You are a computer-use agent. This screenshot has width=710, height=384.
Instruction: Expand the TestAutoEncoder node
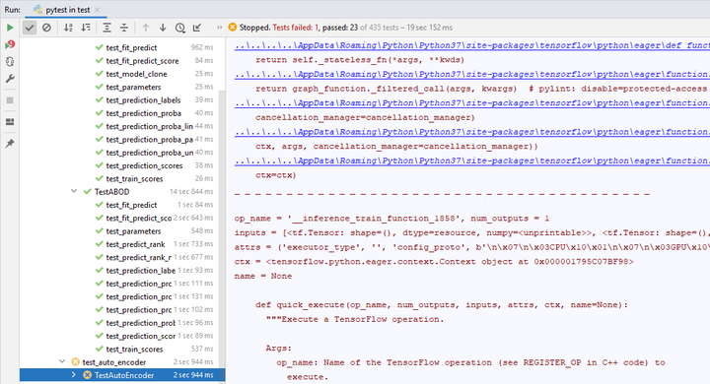click(74, 374)
